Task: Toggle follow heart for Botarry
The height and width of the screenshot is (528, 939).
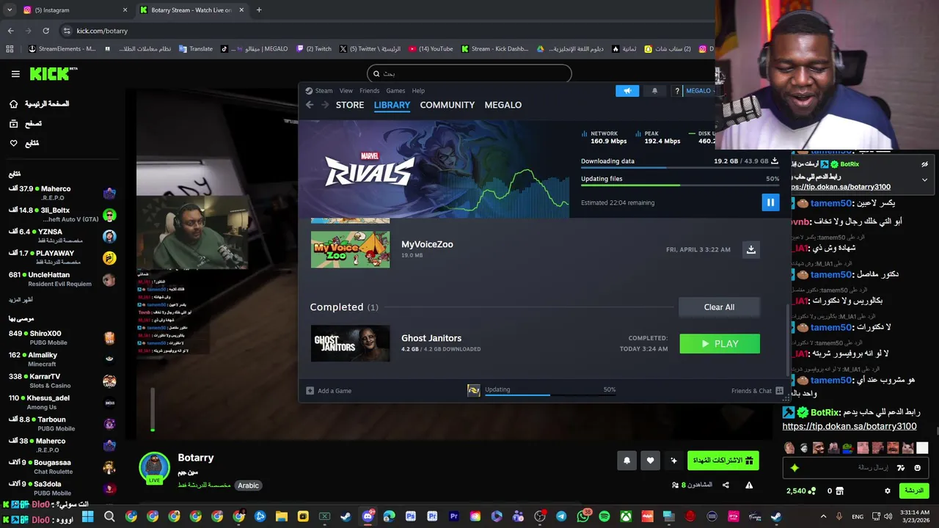Action: click(650, 461)
